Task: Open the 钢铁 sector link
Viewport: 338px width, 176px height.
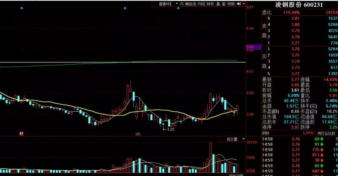Action: coord(266,133)
